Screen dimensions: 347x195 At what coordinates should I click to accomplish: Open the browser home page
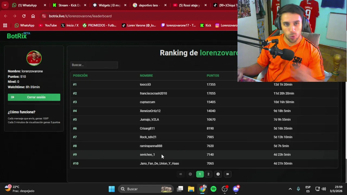pos(33,16)
